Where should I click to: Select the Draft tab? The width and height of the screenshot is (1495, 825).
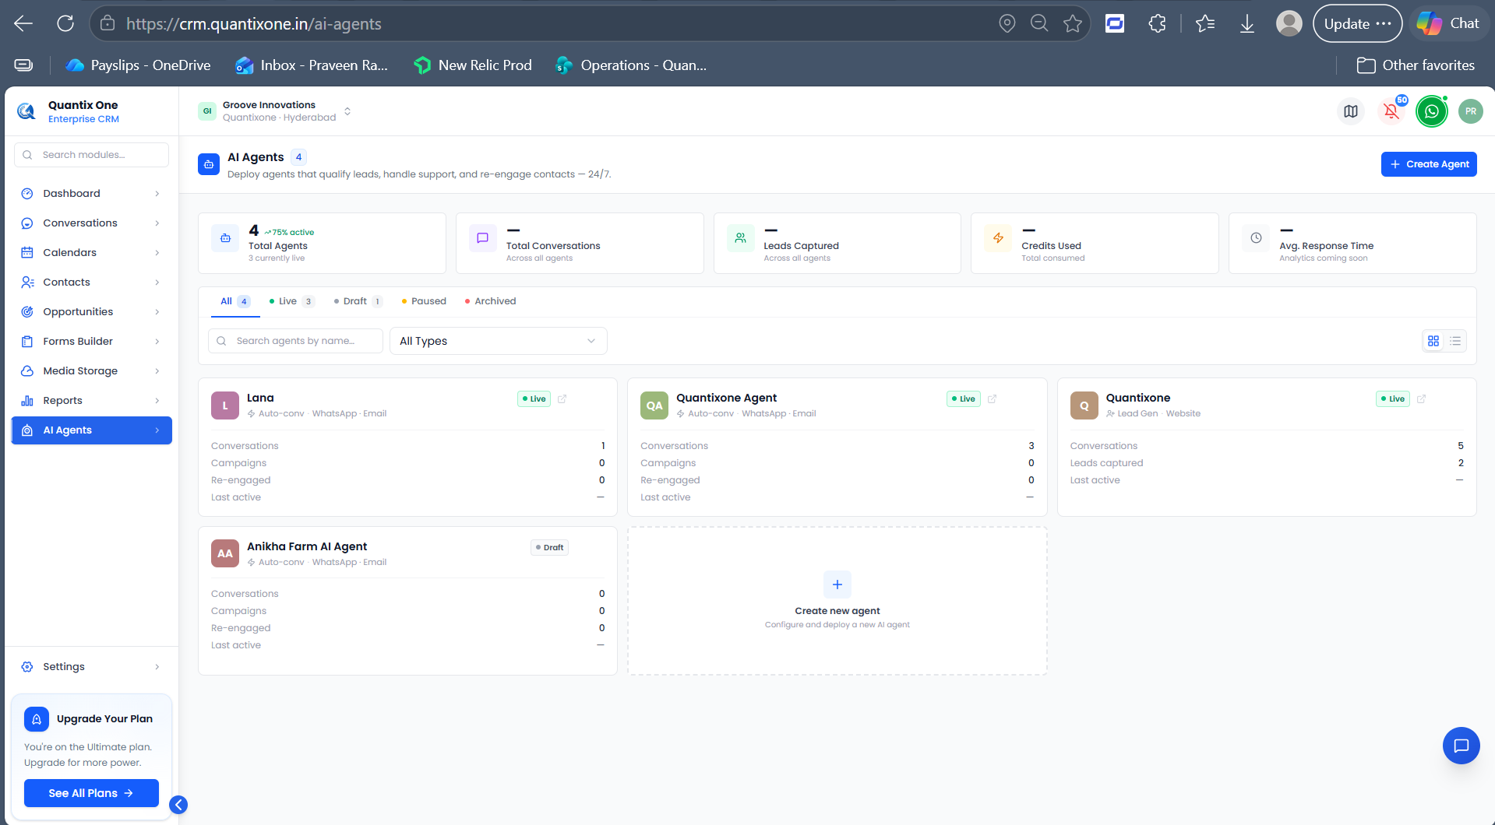(x=358, y=301)
